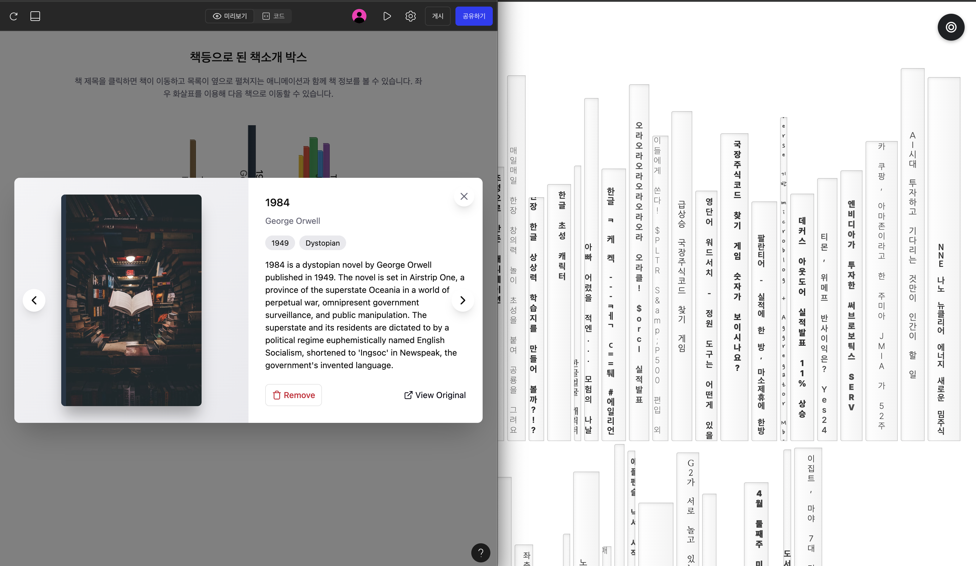Screen dimensions: 976x566
Task: Click the round target icon top right
Action: click(x=951, y=27)
